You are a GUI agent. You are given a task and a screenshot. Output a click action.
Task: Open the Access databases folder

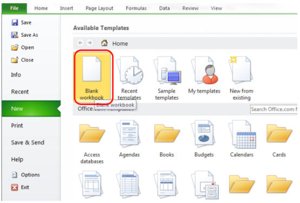(x=92, y=142)
